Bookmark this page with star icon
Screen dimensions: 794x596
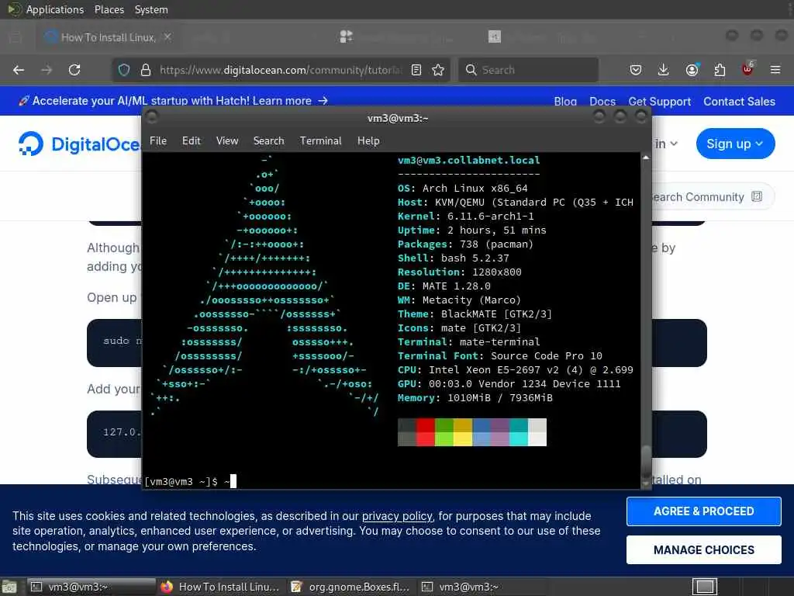438,70
